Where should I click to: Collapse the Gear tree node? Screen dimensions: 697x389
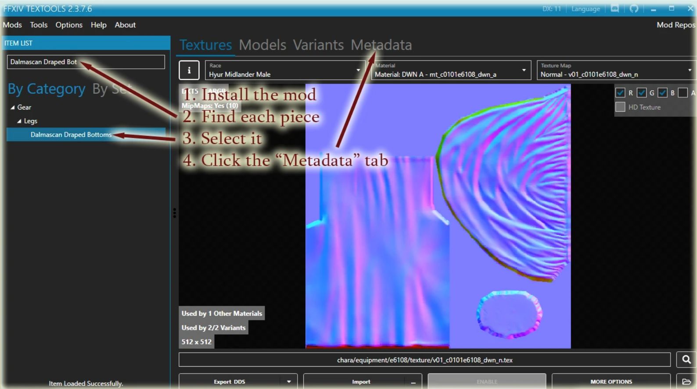(13, 107)
